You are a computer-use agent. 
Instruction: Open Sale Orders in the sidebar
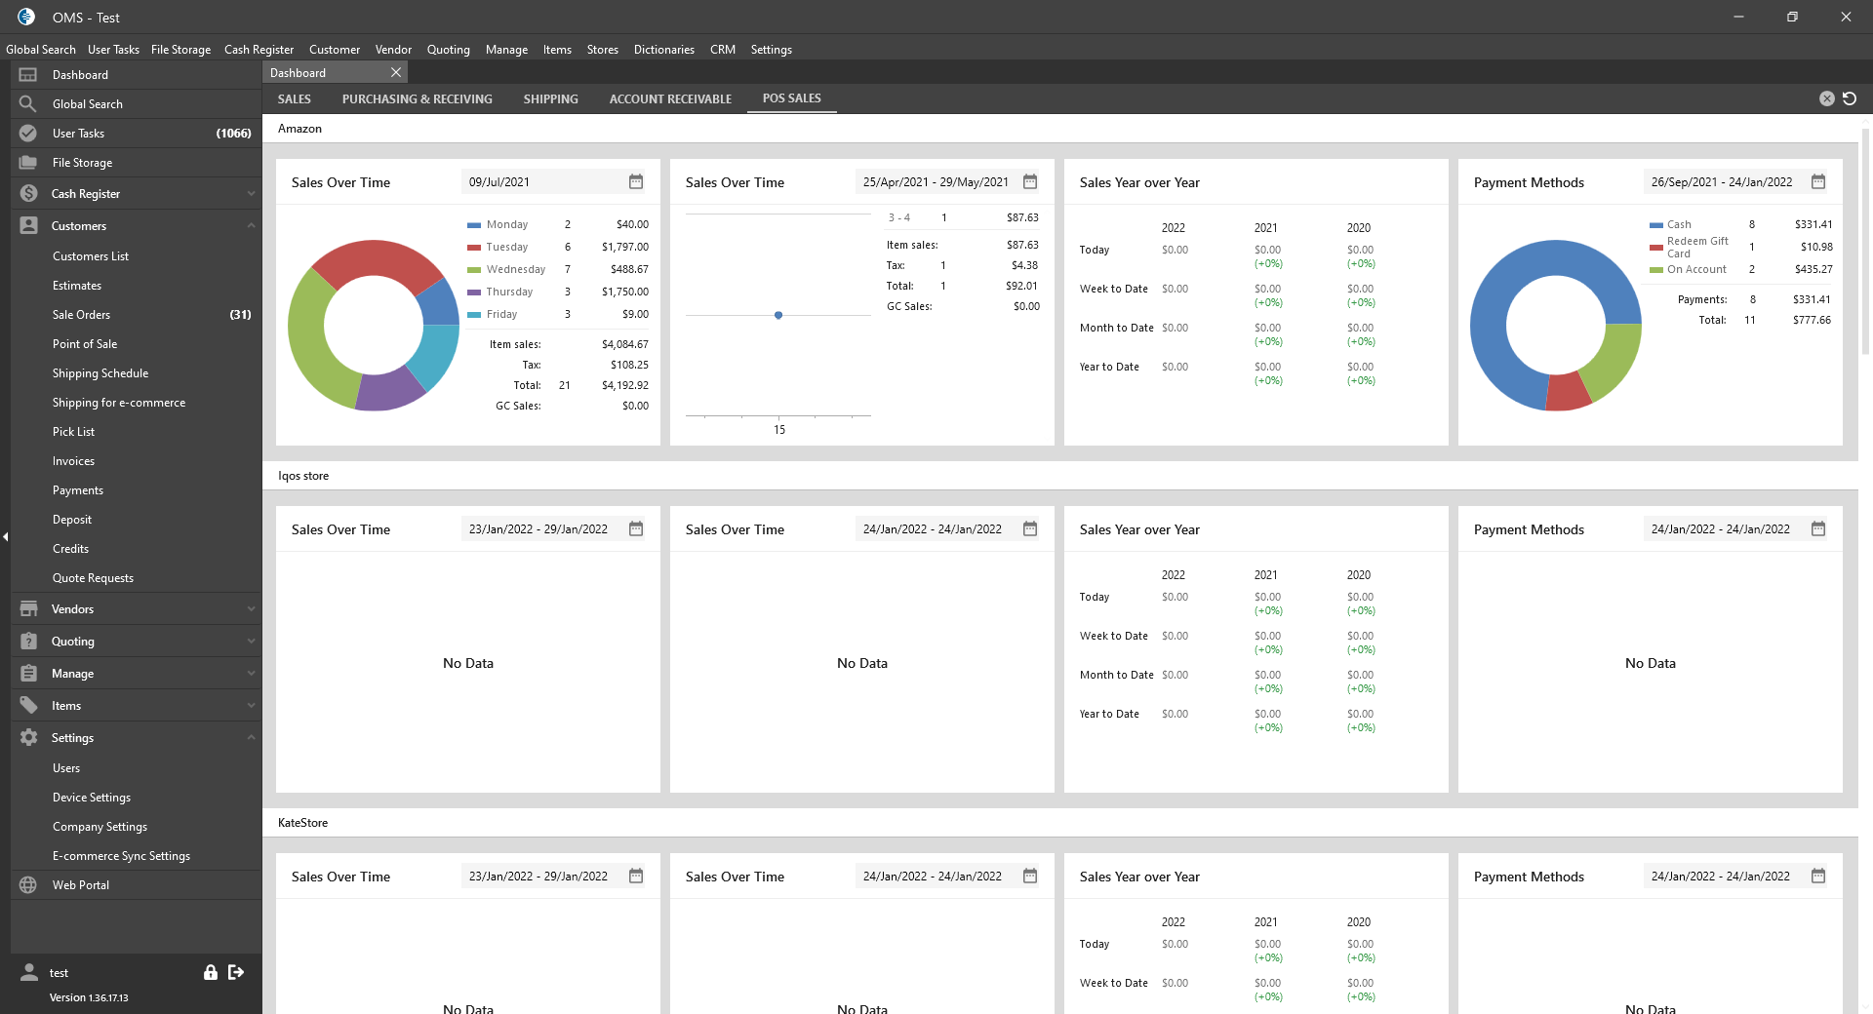82,315
